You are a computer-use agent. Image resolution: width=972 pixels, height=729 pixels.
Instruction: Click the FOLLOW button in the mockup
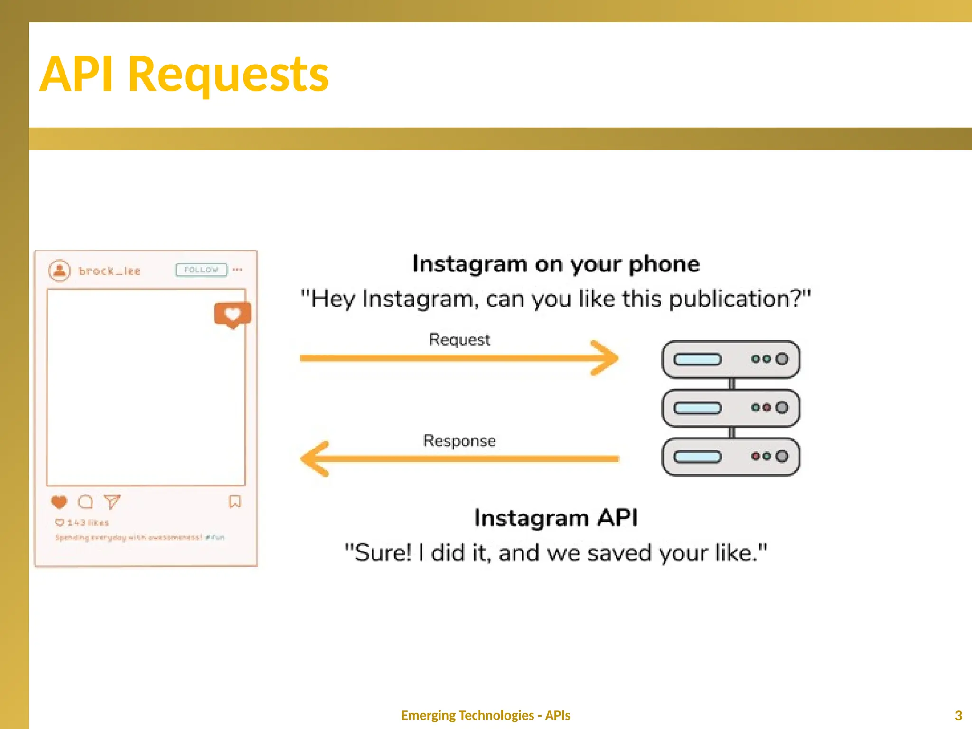[x=201, y=270]
